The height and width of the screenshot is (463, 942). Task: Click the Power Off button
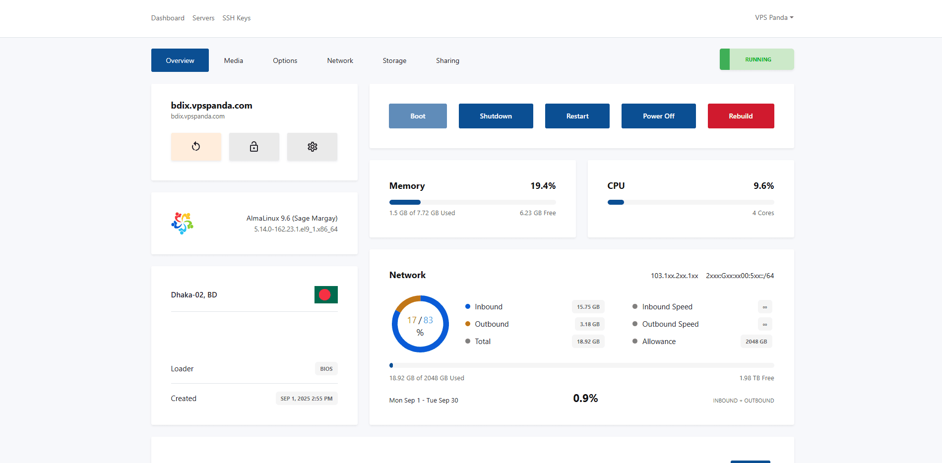coord(658,116)
